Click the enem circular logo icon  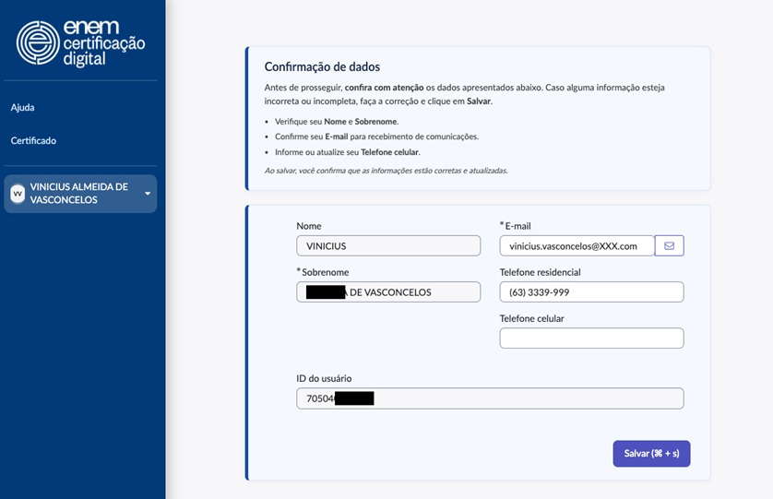(38, 42)
